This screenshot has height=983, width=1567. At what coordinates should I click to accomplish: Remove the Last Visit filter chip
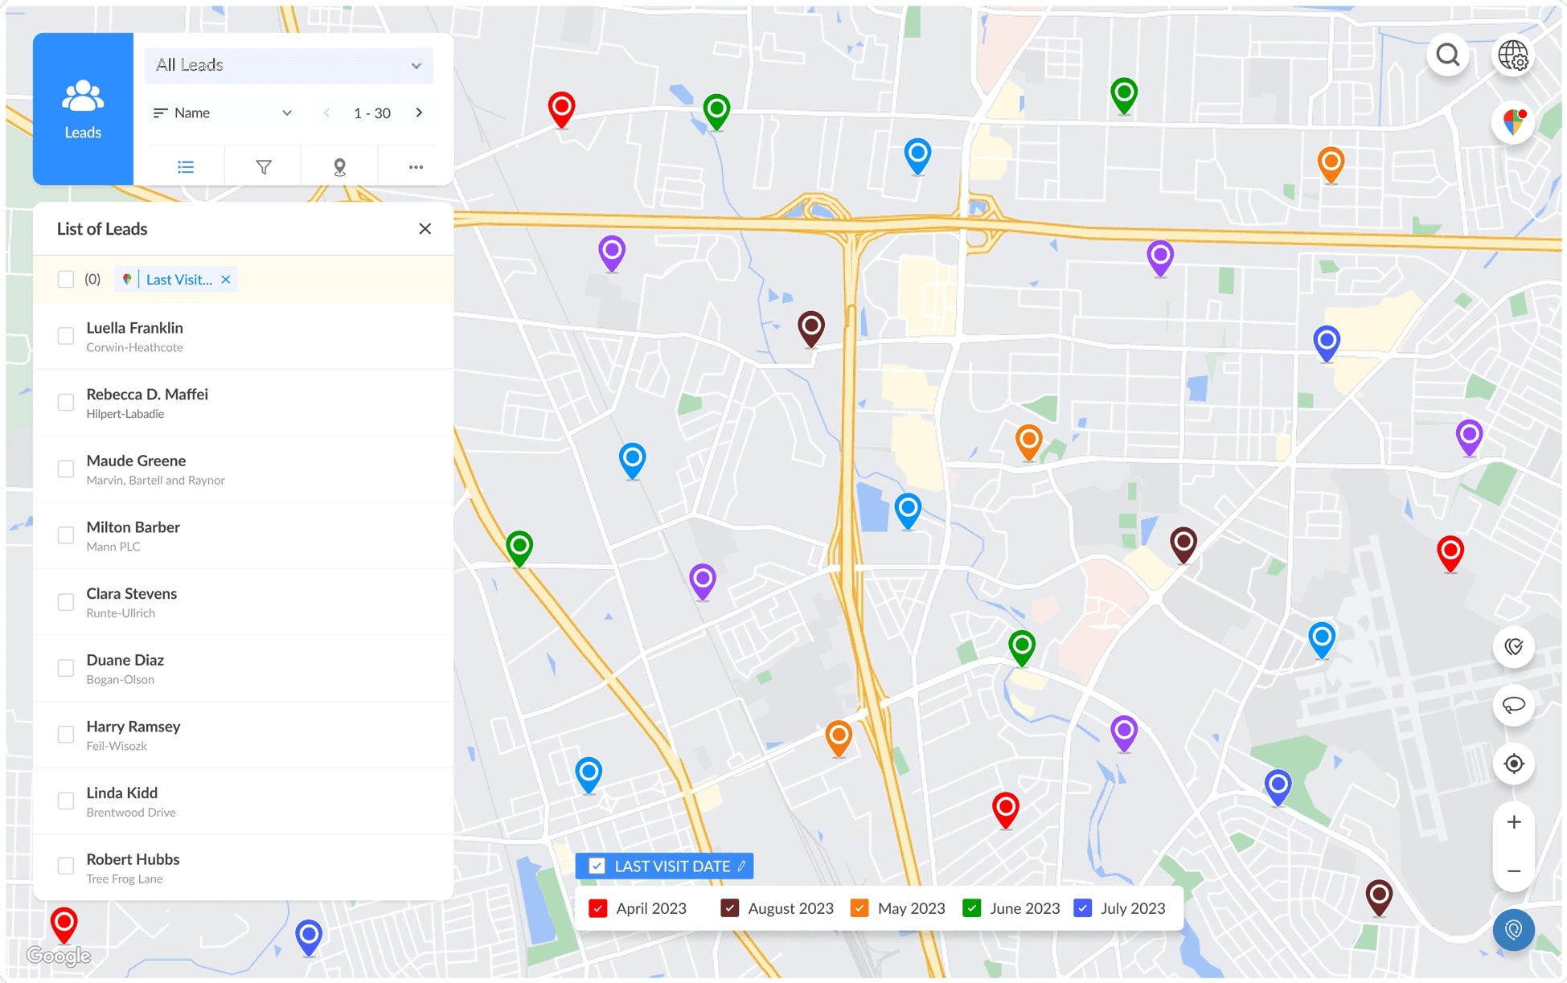226,280
